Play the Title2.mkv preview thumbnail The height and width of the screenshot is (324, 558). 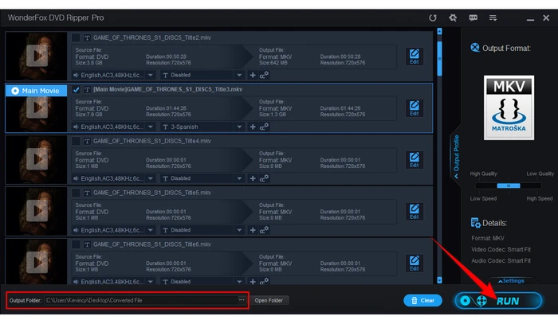(x=37, y=56)
